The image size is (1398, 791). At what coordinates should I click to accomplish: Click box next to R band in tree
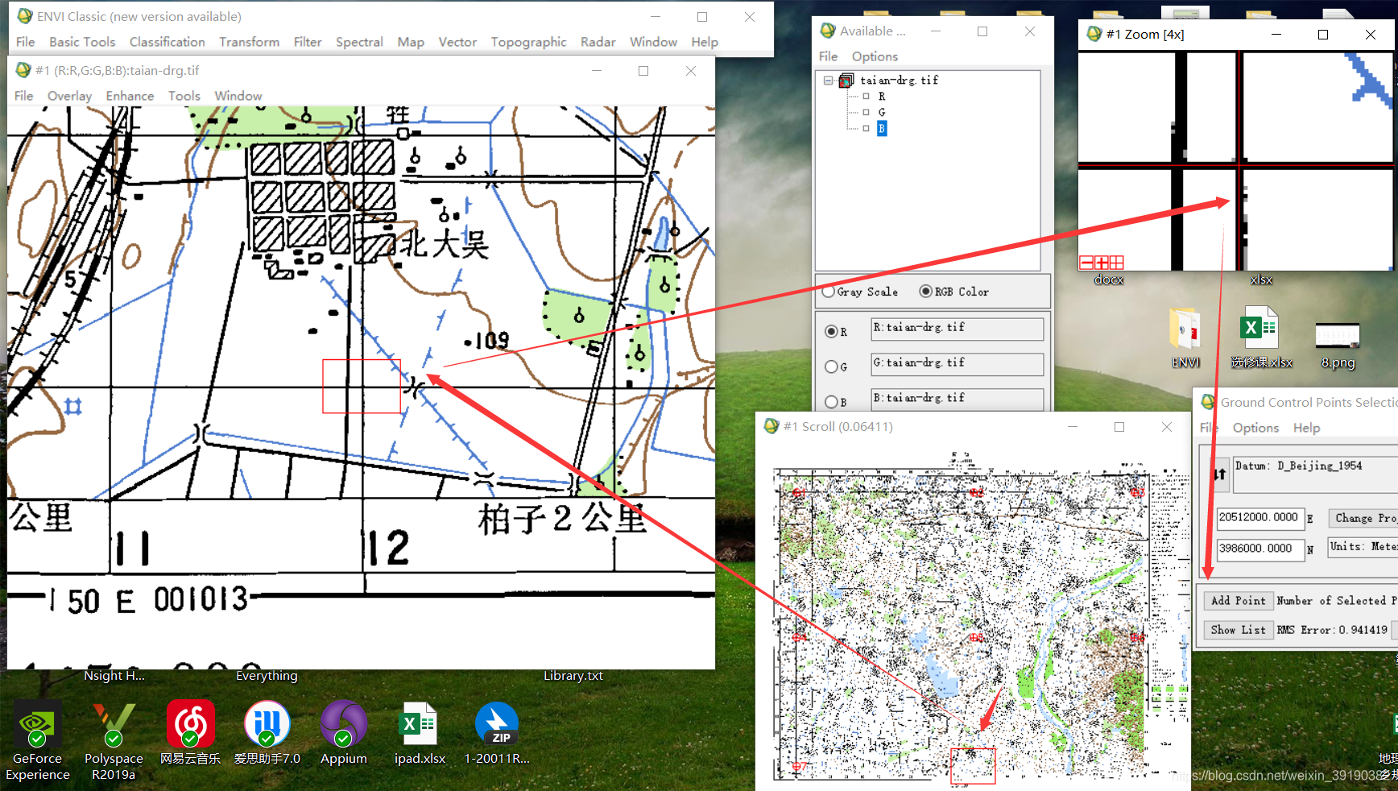pos(866,96)
